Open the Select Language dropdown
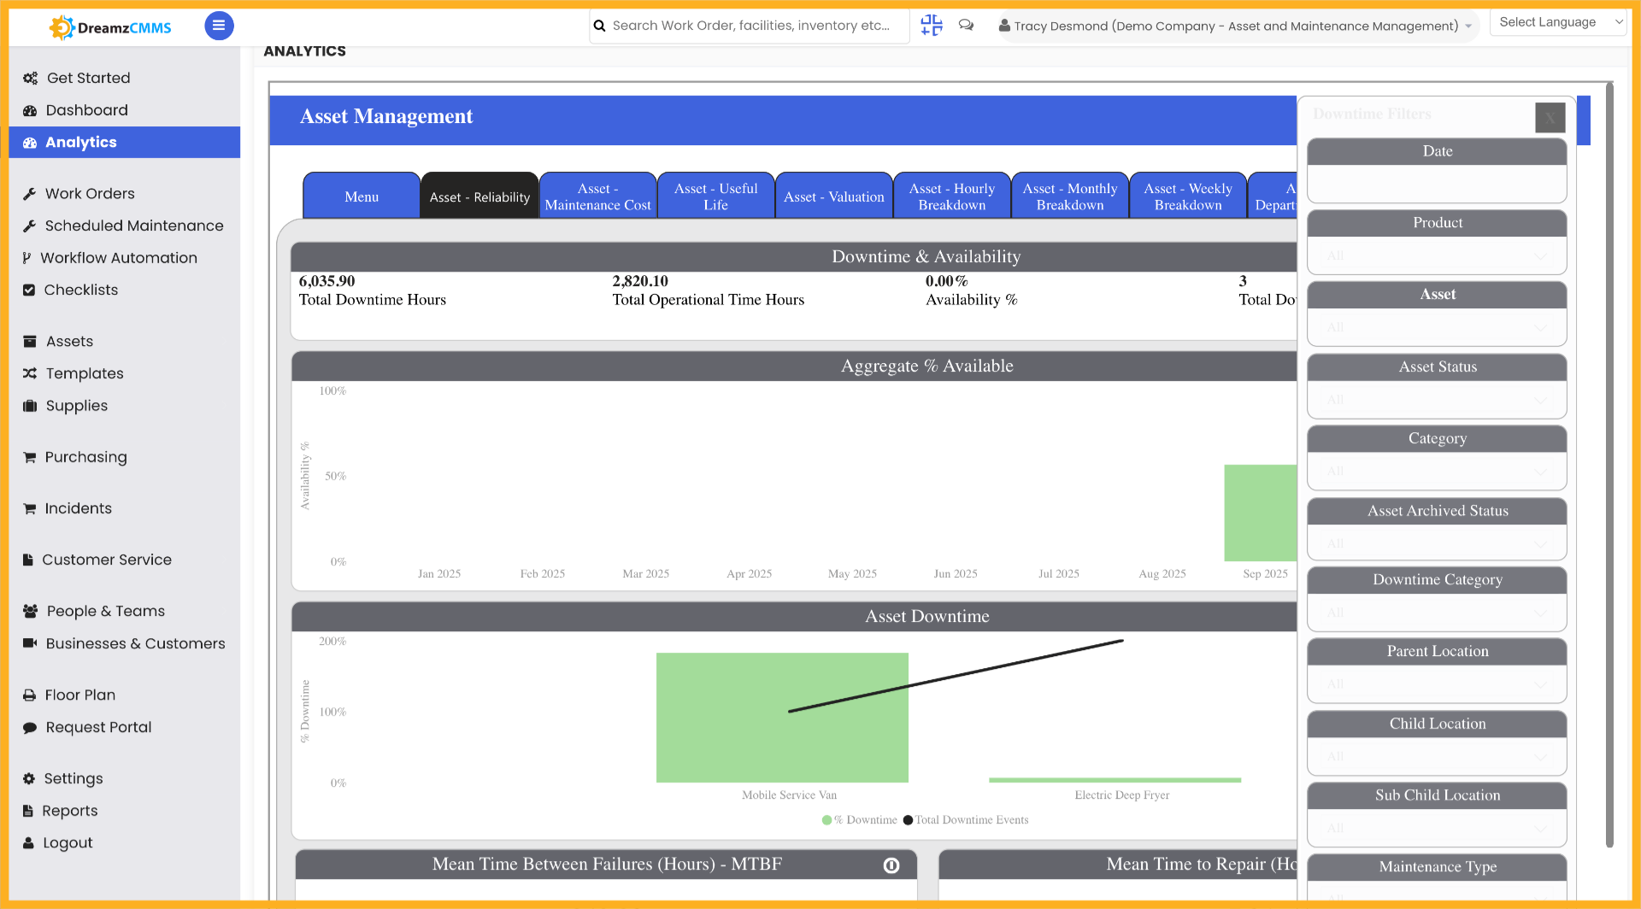Screen dimensions: 1641x909 pyautogui.click(x=1557, y=21)
